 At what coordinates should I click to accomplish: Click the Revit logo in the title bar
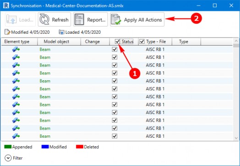pyautogui.click(x=6, y=5)
